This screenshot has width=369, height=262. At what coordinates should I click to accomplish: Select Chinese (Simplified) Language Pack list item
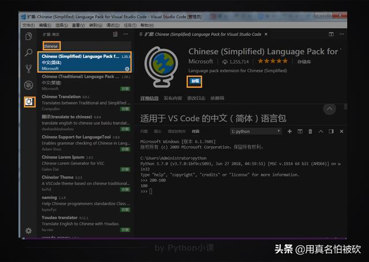(85, 62)
